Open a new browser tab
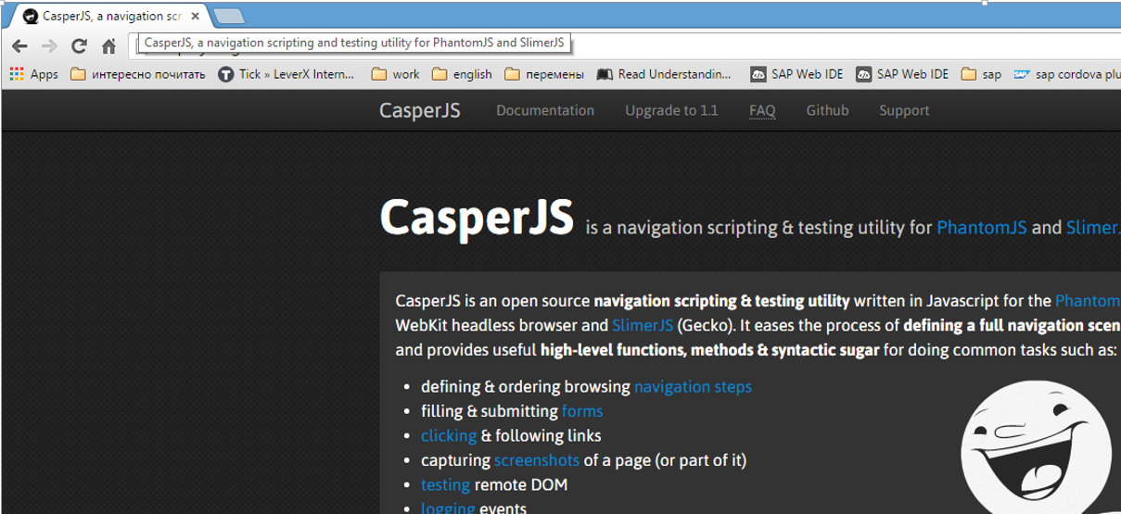Image resolution: width=1121 pixels, height=514 pixels. (229, 16)
